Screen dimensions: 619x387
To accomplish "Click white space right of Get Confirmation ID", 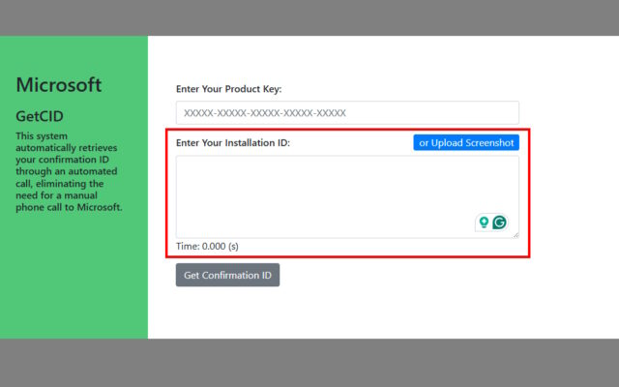I will pos(435,275).
